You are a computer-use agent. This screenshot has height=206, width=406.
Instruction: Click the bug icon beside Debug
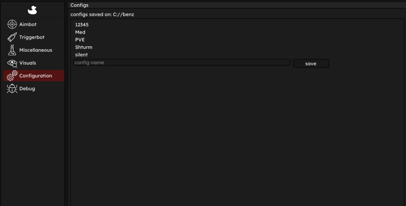12,88
